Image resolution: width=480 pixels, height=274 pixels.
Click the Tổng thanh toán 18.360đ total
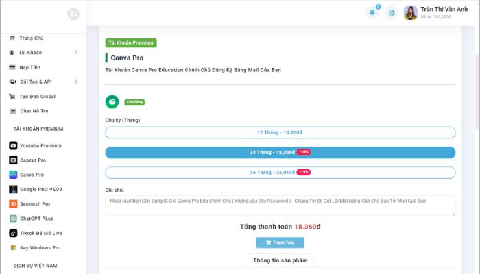click(280, 227)
